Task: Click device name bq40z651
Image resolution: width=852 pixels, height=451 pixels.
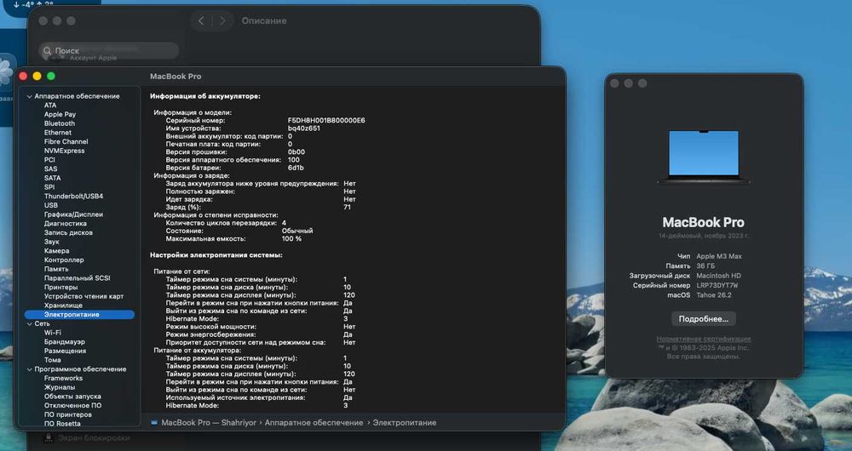Action: tap(304, 128)
